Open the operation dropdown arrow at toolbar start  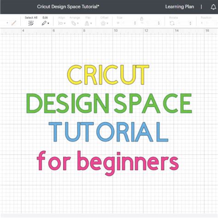pyautogui.click(x=7, y=23)
